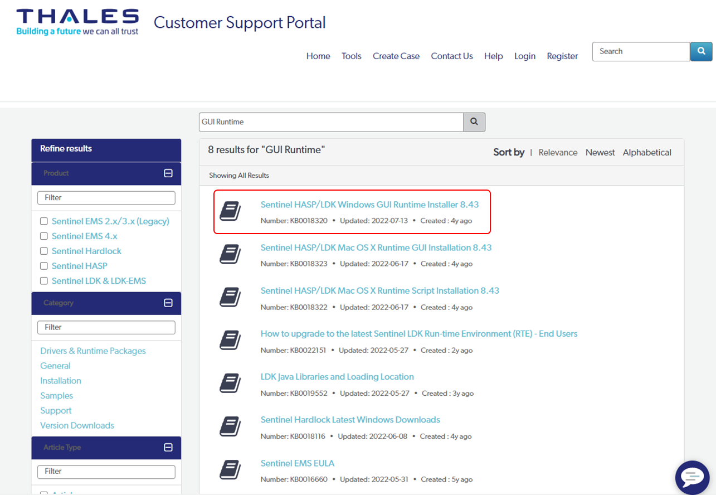The width and height of the screenshot is (716, 495).
Task: Select Drivers & Runtime Packages category
Action: tap(93, 351)
